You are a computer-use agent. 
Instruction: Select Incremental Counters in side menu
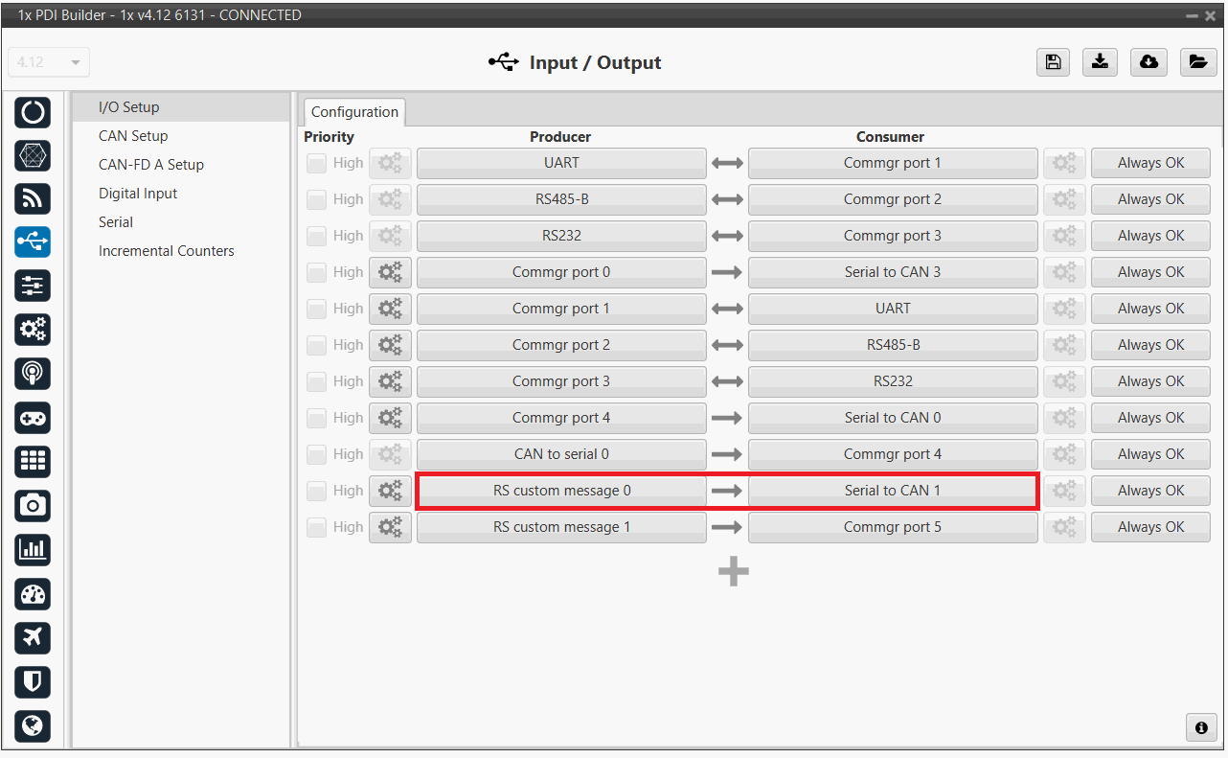click(166, 251)
